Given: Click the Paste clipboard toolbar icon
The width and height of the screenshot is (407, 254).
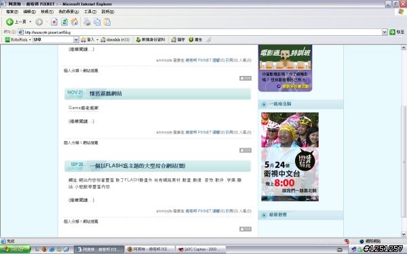Looking at the screenshot, I should 107,22.
